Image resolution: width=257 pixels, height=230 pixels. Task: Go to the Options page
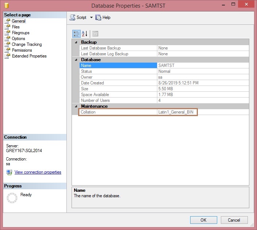coord(18,39)
